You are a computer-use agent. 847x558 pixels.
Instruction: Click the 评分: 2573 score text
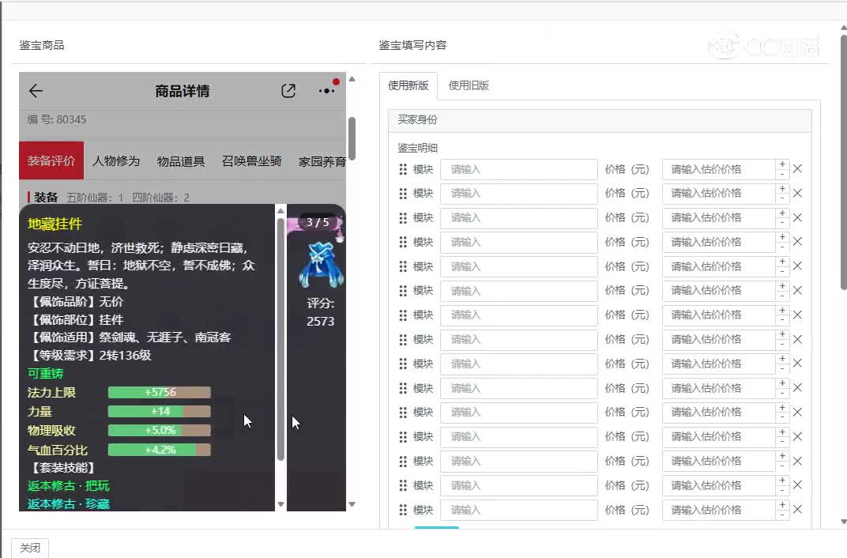[x=321, y=312]
